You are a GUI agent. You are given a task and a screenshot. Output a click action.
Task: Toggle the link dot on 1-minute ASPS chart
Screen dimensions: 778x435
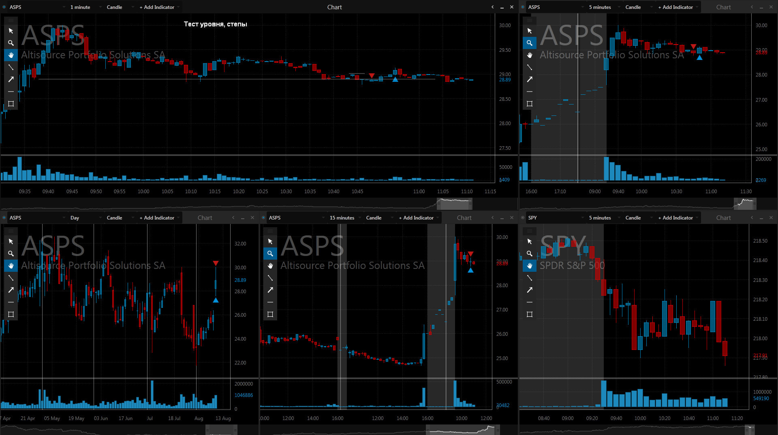[4, 7]
